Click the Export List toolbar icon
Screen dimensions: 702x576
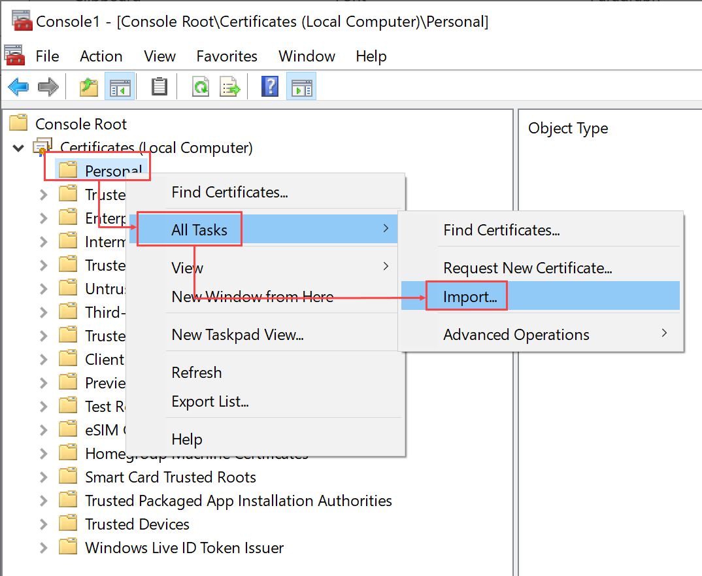230,86
